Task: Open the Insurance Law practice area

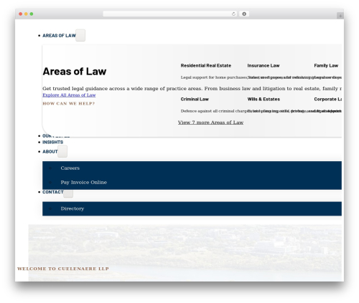Action: 264,66
